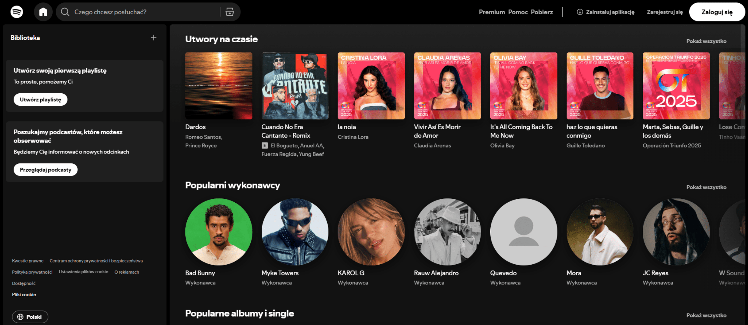Click the plus icon next to Biblioteka
The height and width of the screenshot is (325, 748).
154,38
